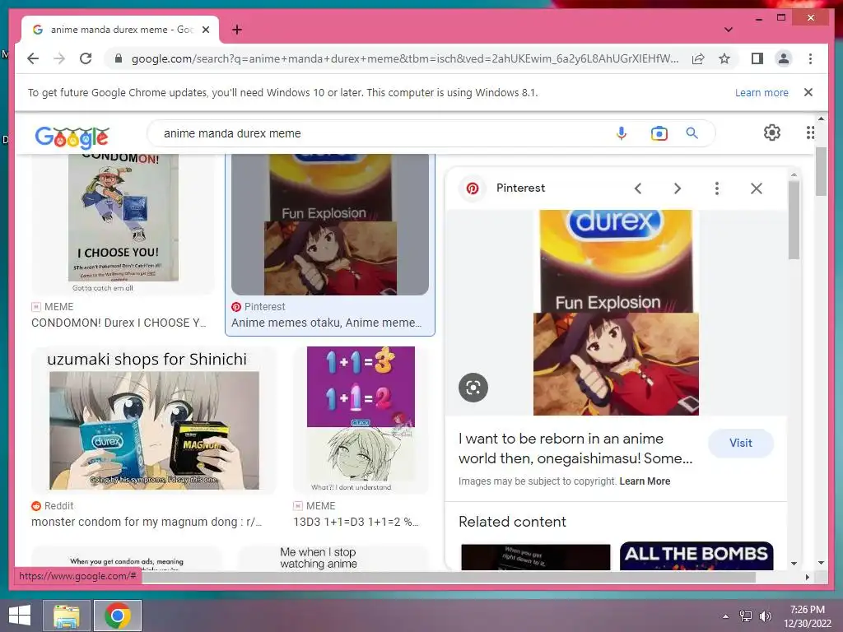The image size is (843, 632).
Task: Click the page vertical scrollbar thumb
Action: pyautogui.click(x=821, y=171)
